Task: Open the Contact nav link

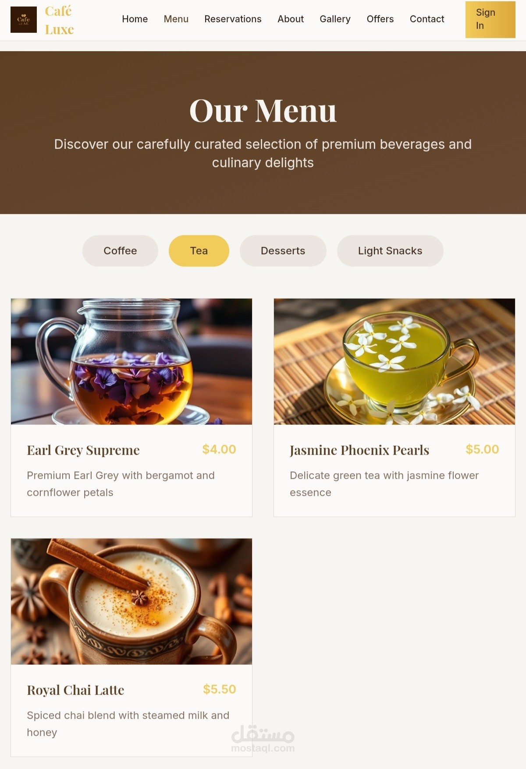Action: pos(427,19)
